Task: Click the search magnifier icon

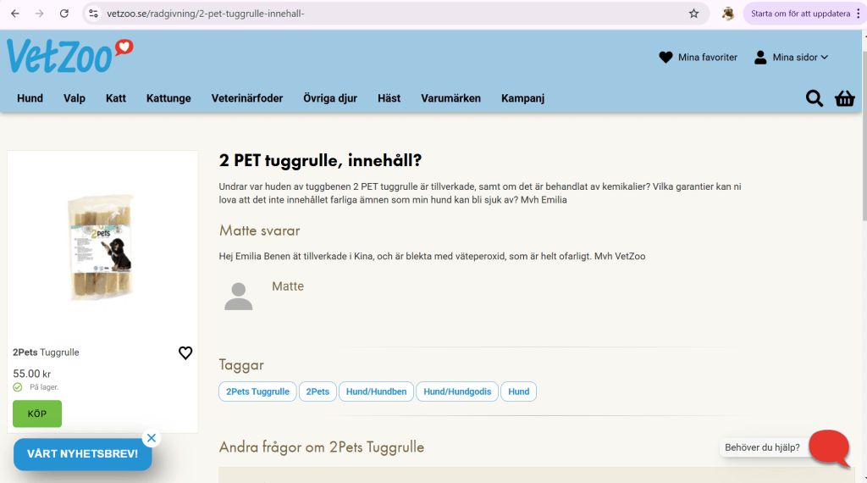Action: (x=814, y=98)
